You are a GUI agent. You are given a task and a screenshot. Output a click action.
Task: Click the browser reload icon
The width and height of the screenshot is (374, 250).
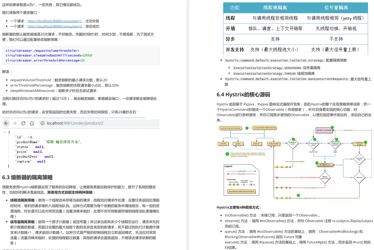tap(23, 123)
